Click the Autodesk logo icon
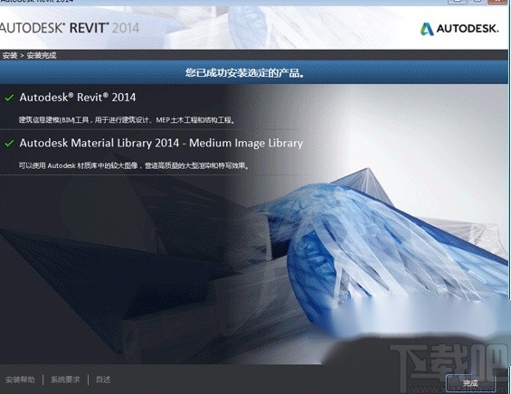This screenshot has width=511, height=394. click(x=427, y=29)
